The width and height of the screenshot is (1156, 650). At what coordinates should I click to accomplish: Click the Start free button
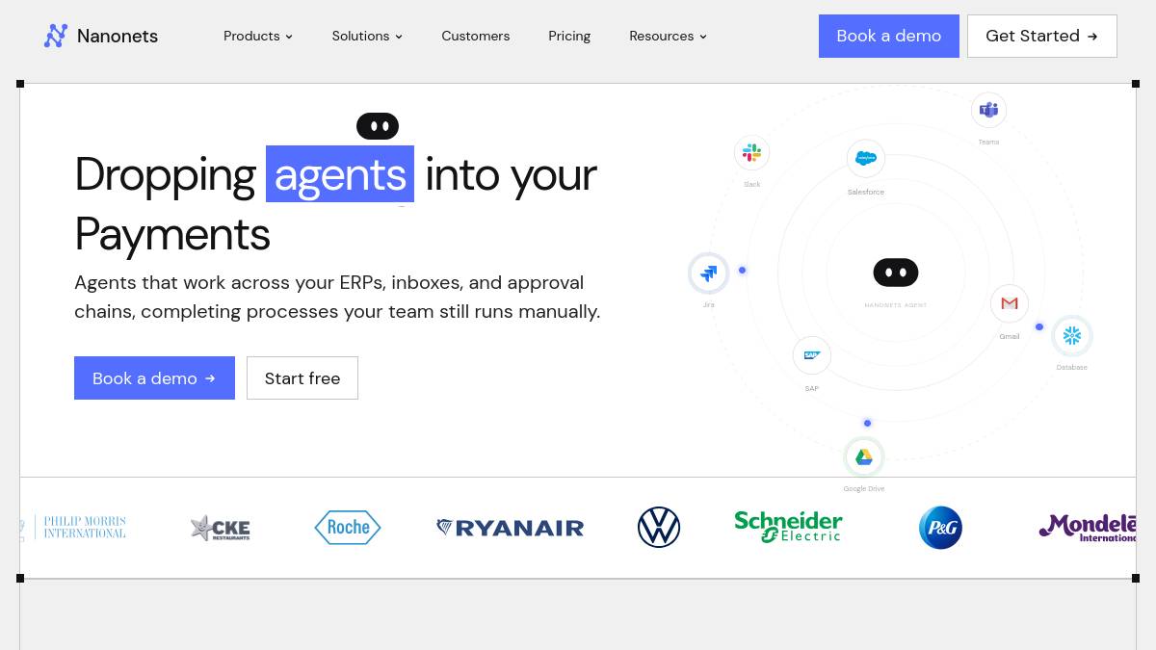pyautogui.click(x=302, y=378)
